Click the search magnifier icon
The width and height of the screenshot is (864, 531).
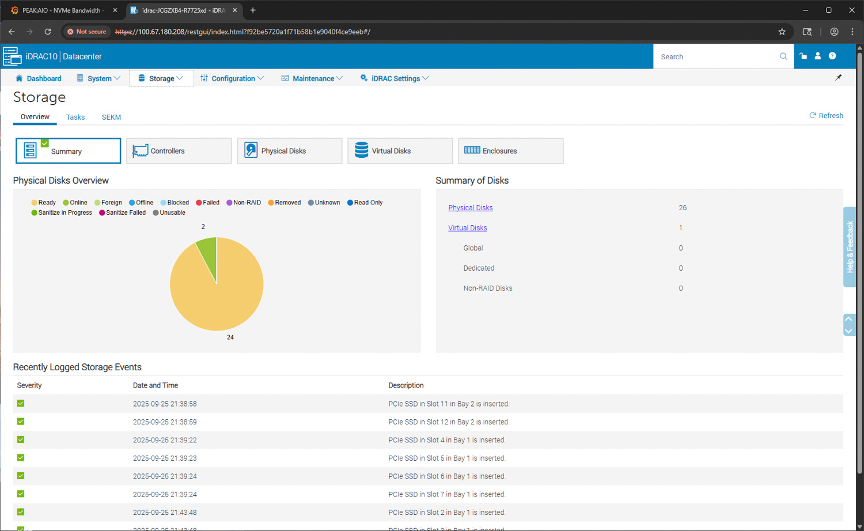click(x=783, y=56)
